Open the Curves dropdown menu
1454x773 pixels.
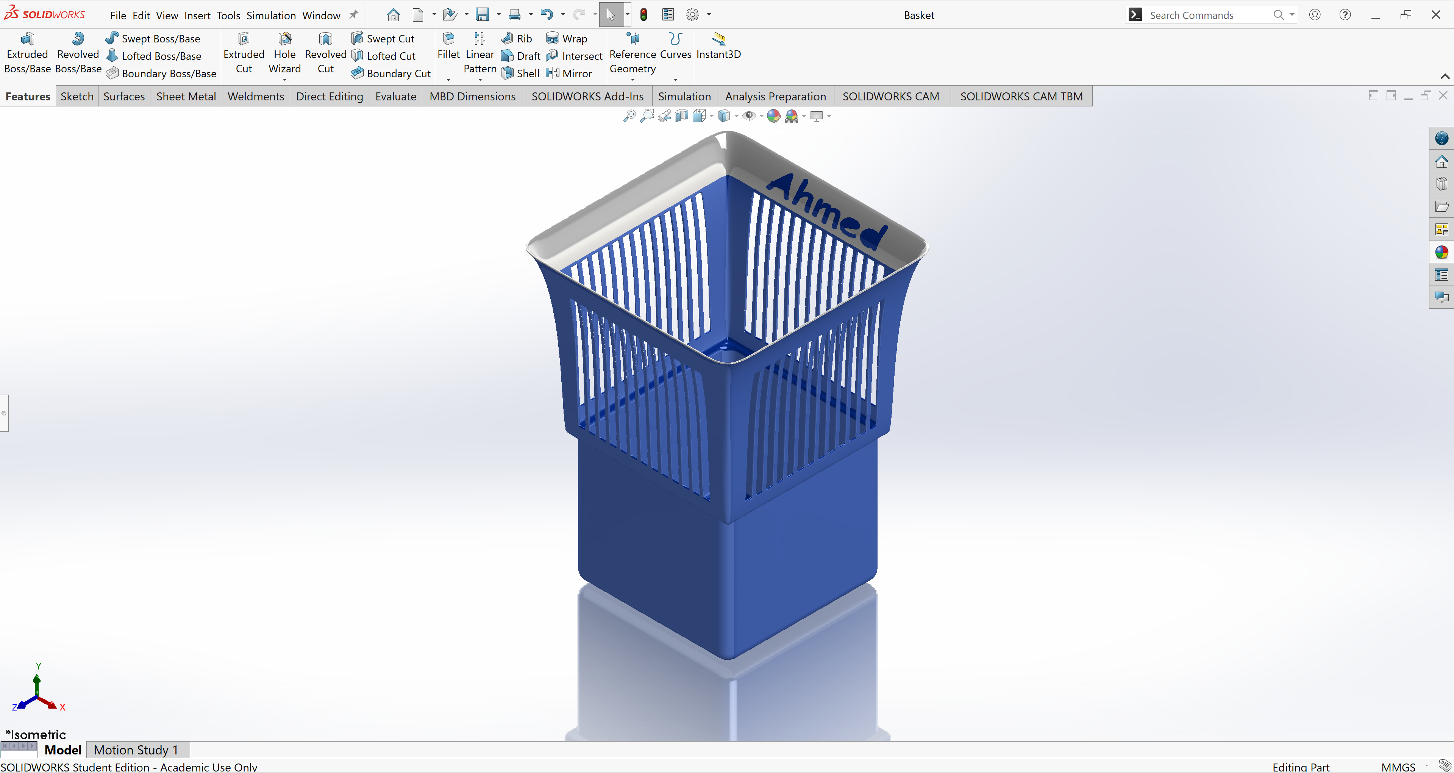(676, 80)
